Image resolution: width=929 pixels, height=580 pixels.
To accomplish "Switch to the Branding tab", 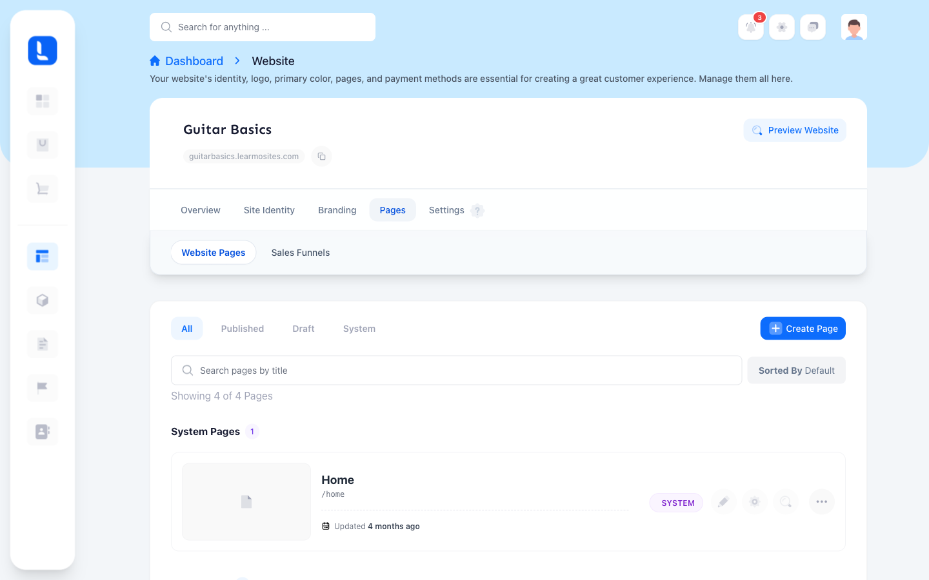I will (x=337, y=210).
